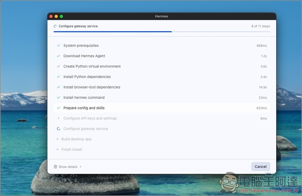Click the Cancel button
This screenshot has width=302, height=196.
261,166
